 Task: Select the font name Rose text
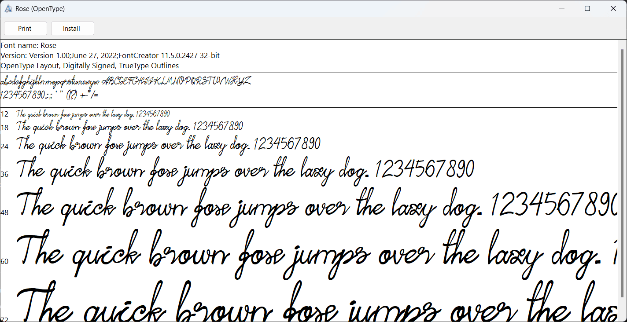29,45
